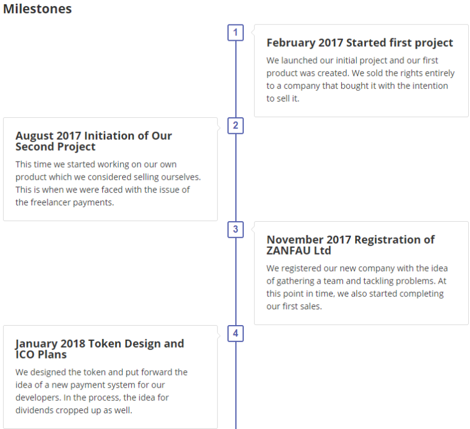Click the paragraph about registering our new company

[x=357, y=287]
